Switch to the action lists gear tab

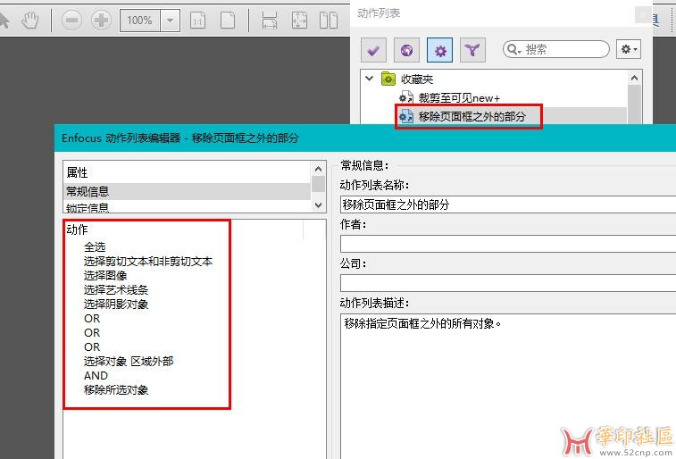click(x=439, y=50)
